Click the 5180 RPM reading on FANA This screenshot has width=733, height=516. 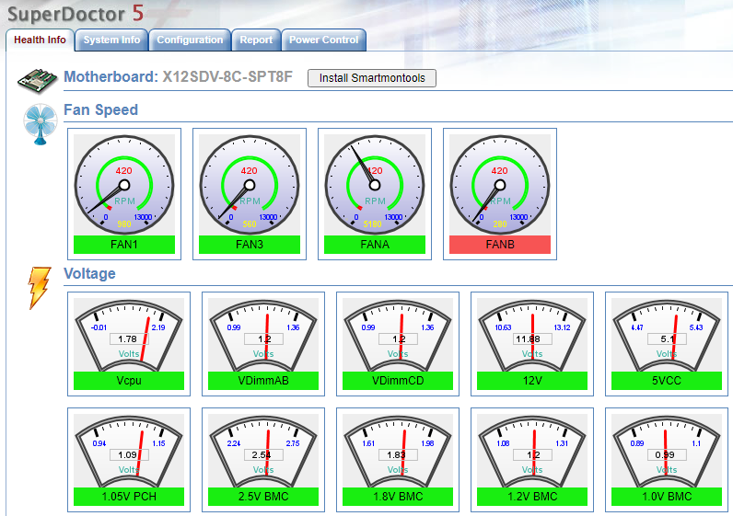tap(373, 224)
